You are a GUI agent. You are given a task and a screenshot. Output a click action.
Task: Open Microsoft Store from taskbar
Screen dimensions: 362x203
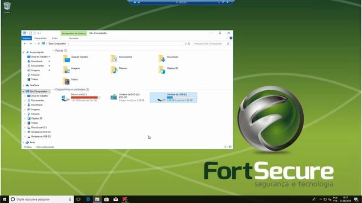(106, 199)
